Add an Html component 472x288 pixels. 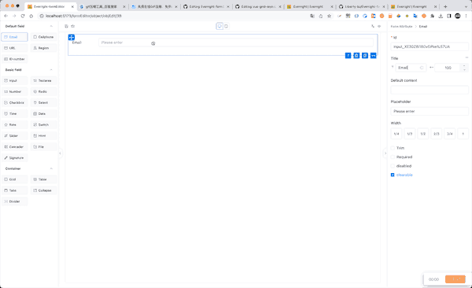43,136
